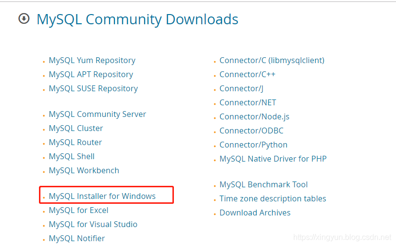Select the Connector/J download link
This screenshot has height=246, width=396.
(241, 89)
